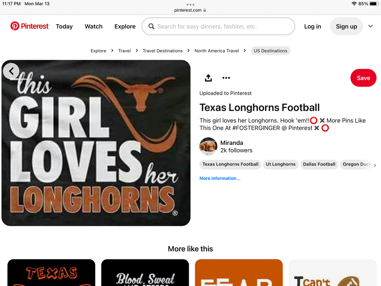381x286 pixels.
Task: Open the More information link
Action: point(220,178)
